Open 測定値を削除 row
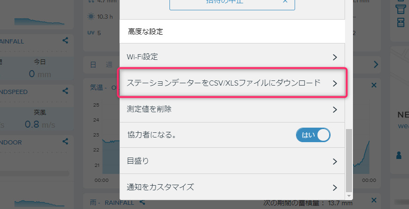Screen dimensions: 409x209 tap(232, 109)
